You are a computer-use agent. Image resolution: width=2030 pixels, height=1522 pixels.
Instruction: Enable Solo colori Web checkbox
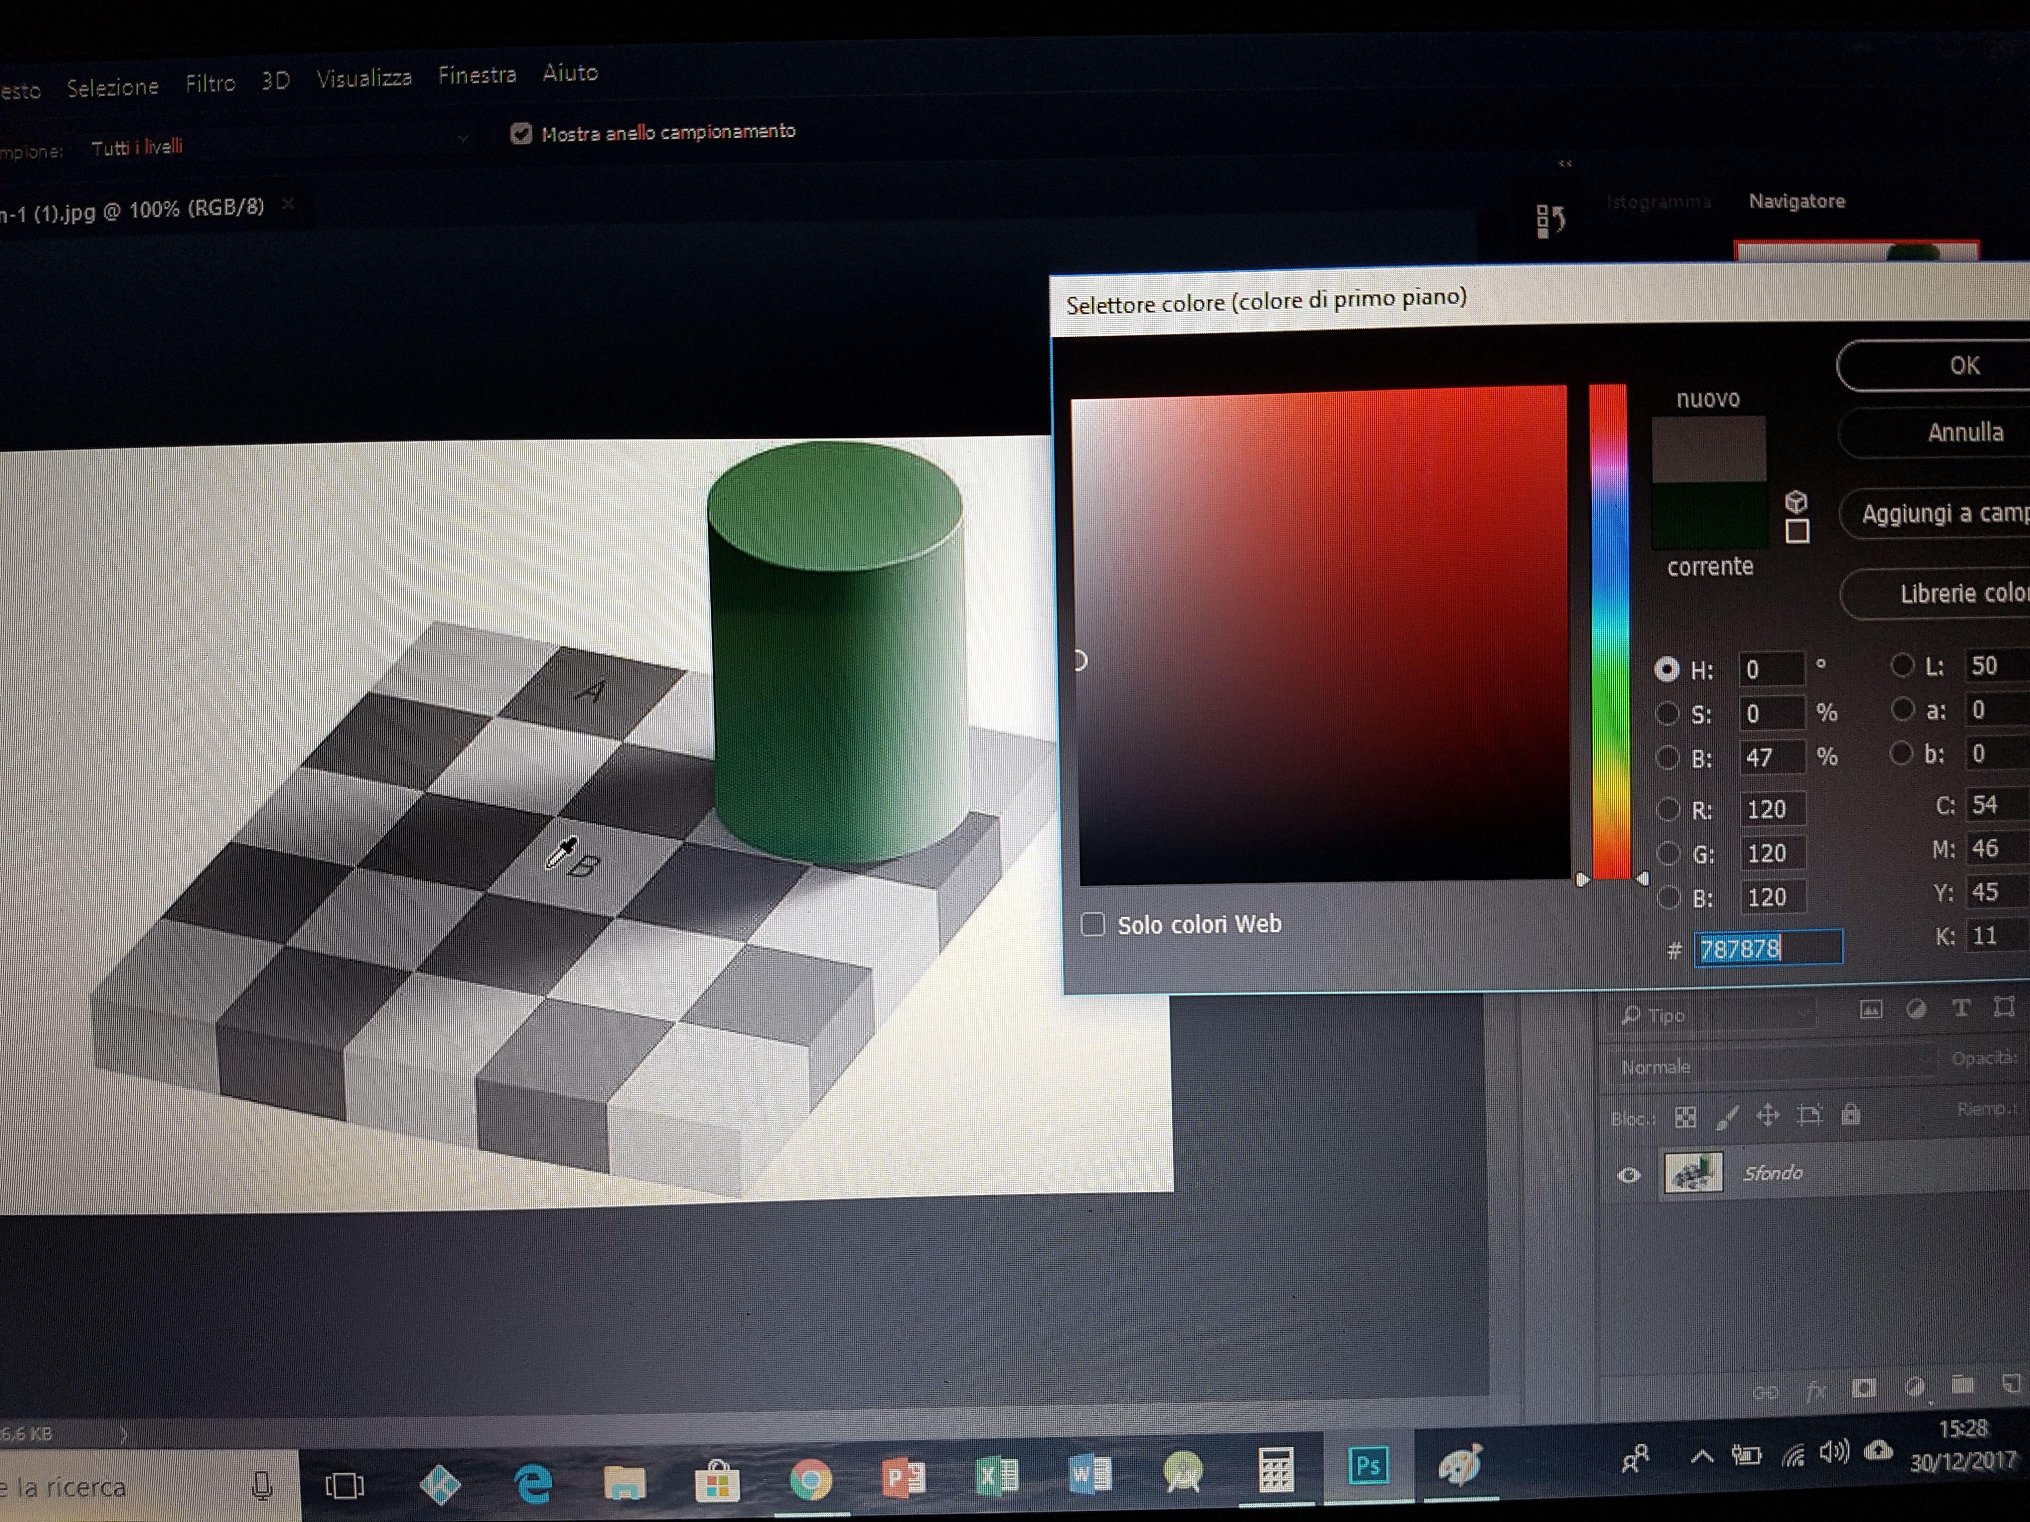pos(1092,924)
